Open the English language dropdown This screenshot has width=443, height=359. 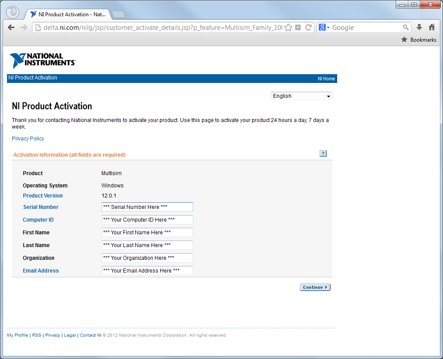(301, 96)
